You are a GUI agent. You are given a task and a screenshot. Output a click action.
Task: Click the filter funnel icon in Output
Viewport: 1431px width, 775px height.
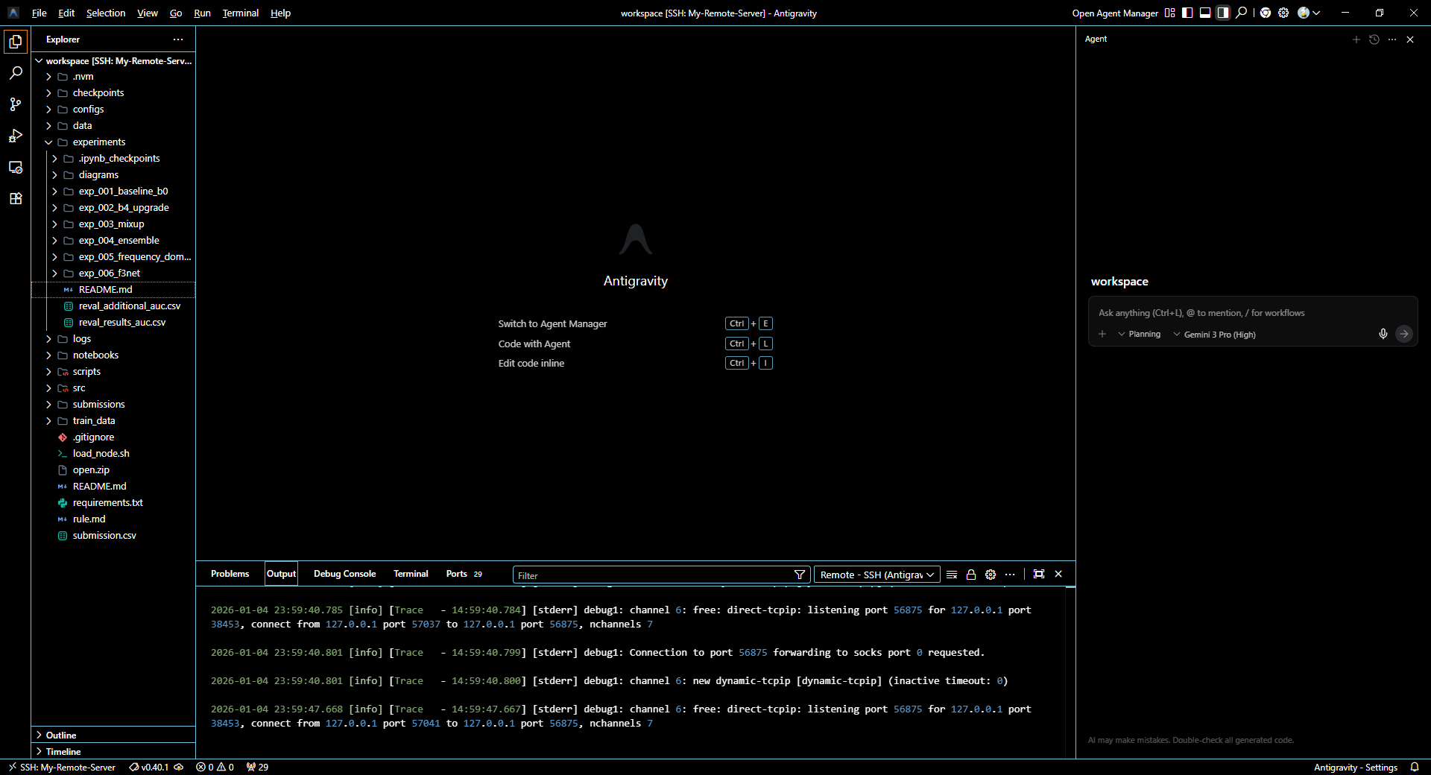pyautogui.click(x=800, y=575)
